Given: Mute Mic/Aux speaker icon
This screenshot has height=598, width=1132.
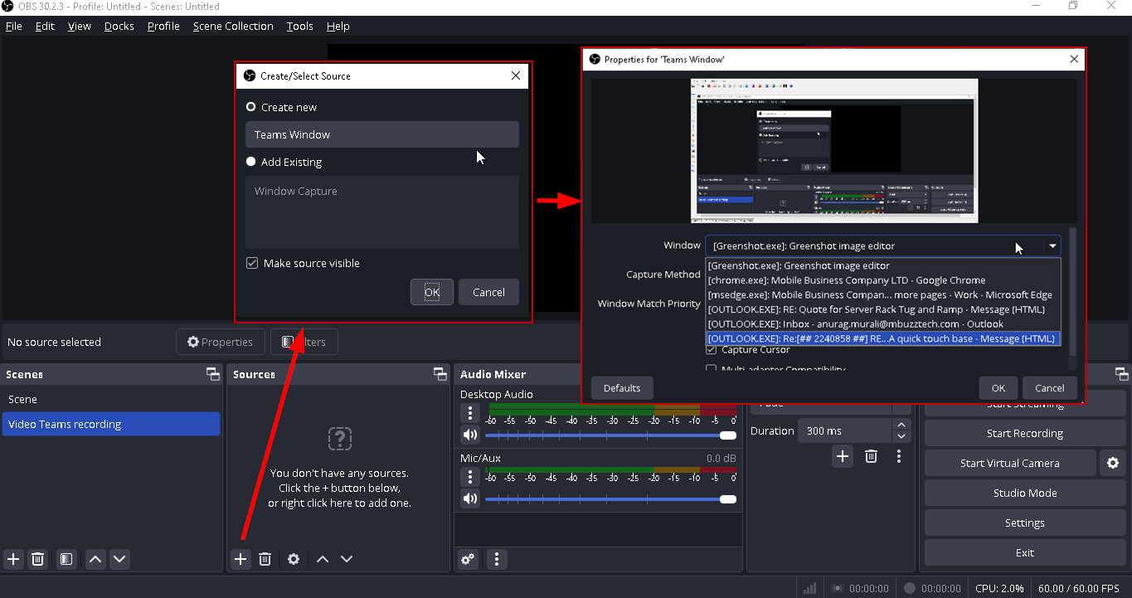Looking at the screenshot, I should pos(470,498).
